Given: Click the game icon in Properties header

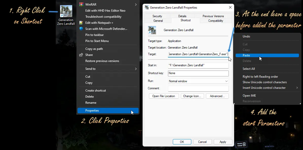Looking at the screenshot, I should pos(152,30).
